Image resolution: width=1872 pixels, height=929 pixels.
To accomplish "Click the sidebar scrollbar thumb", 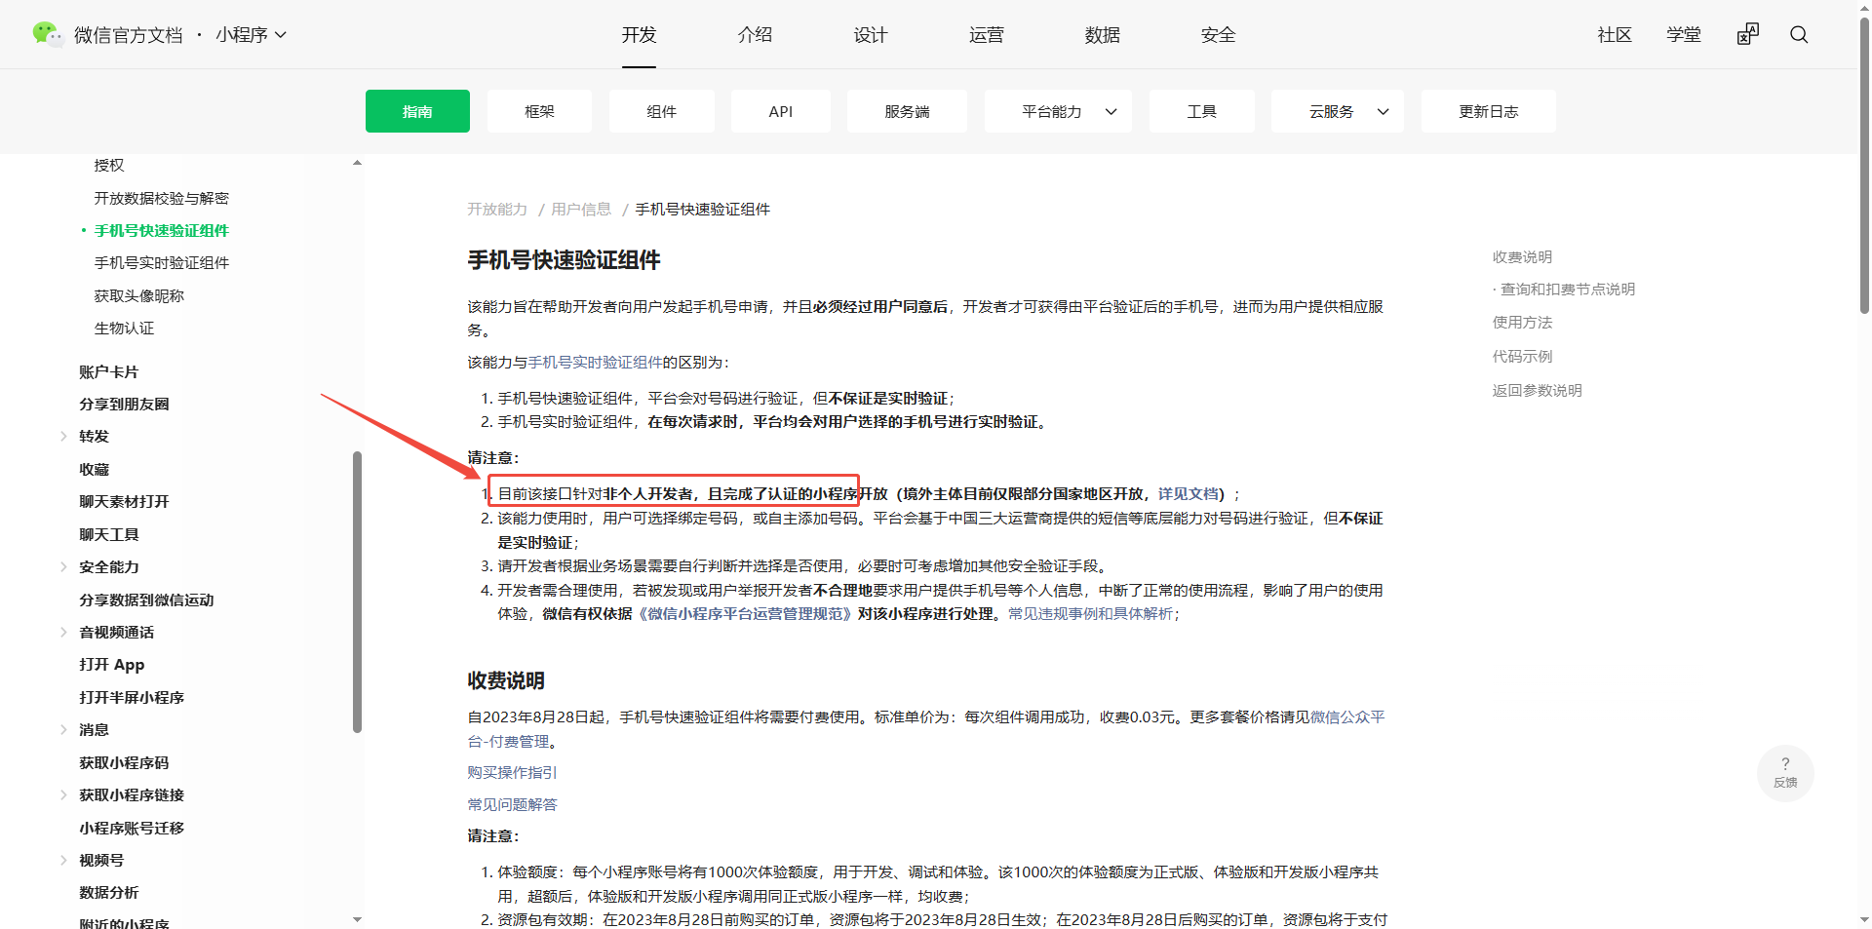I will tap(357, 592).
